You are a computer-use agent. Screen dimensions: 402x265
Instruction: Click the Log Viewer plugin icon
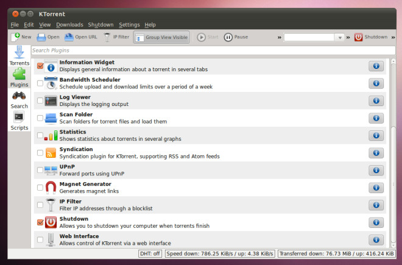point(51,101)
